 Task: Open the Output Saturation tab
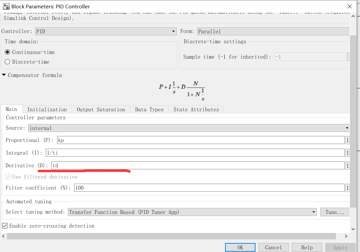[x=101, y=110]
